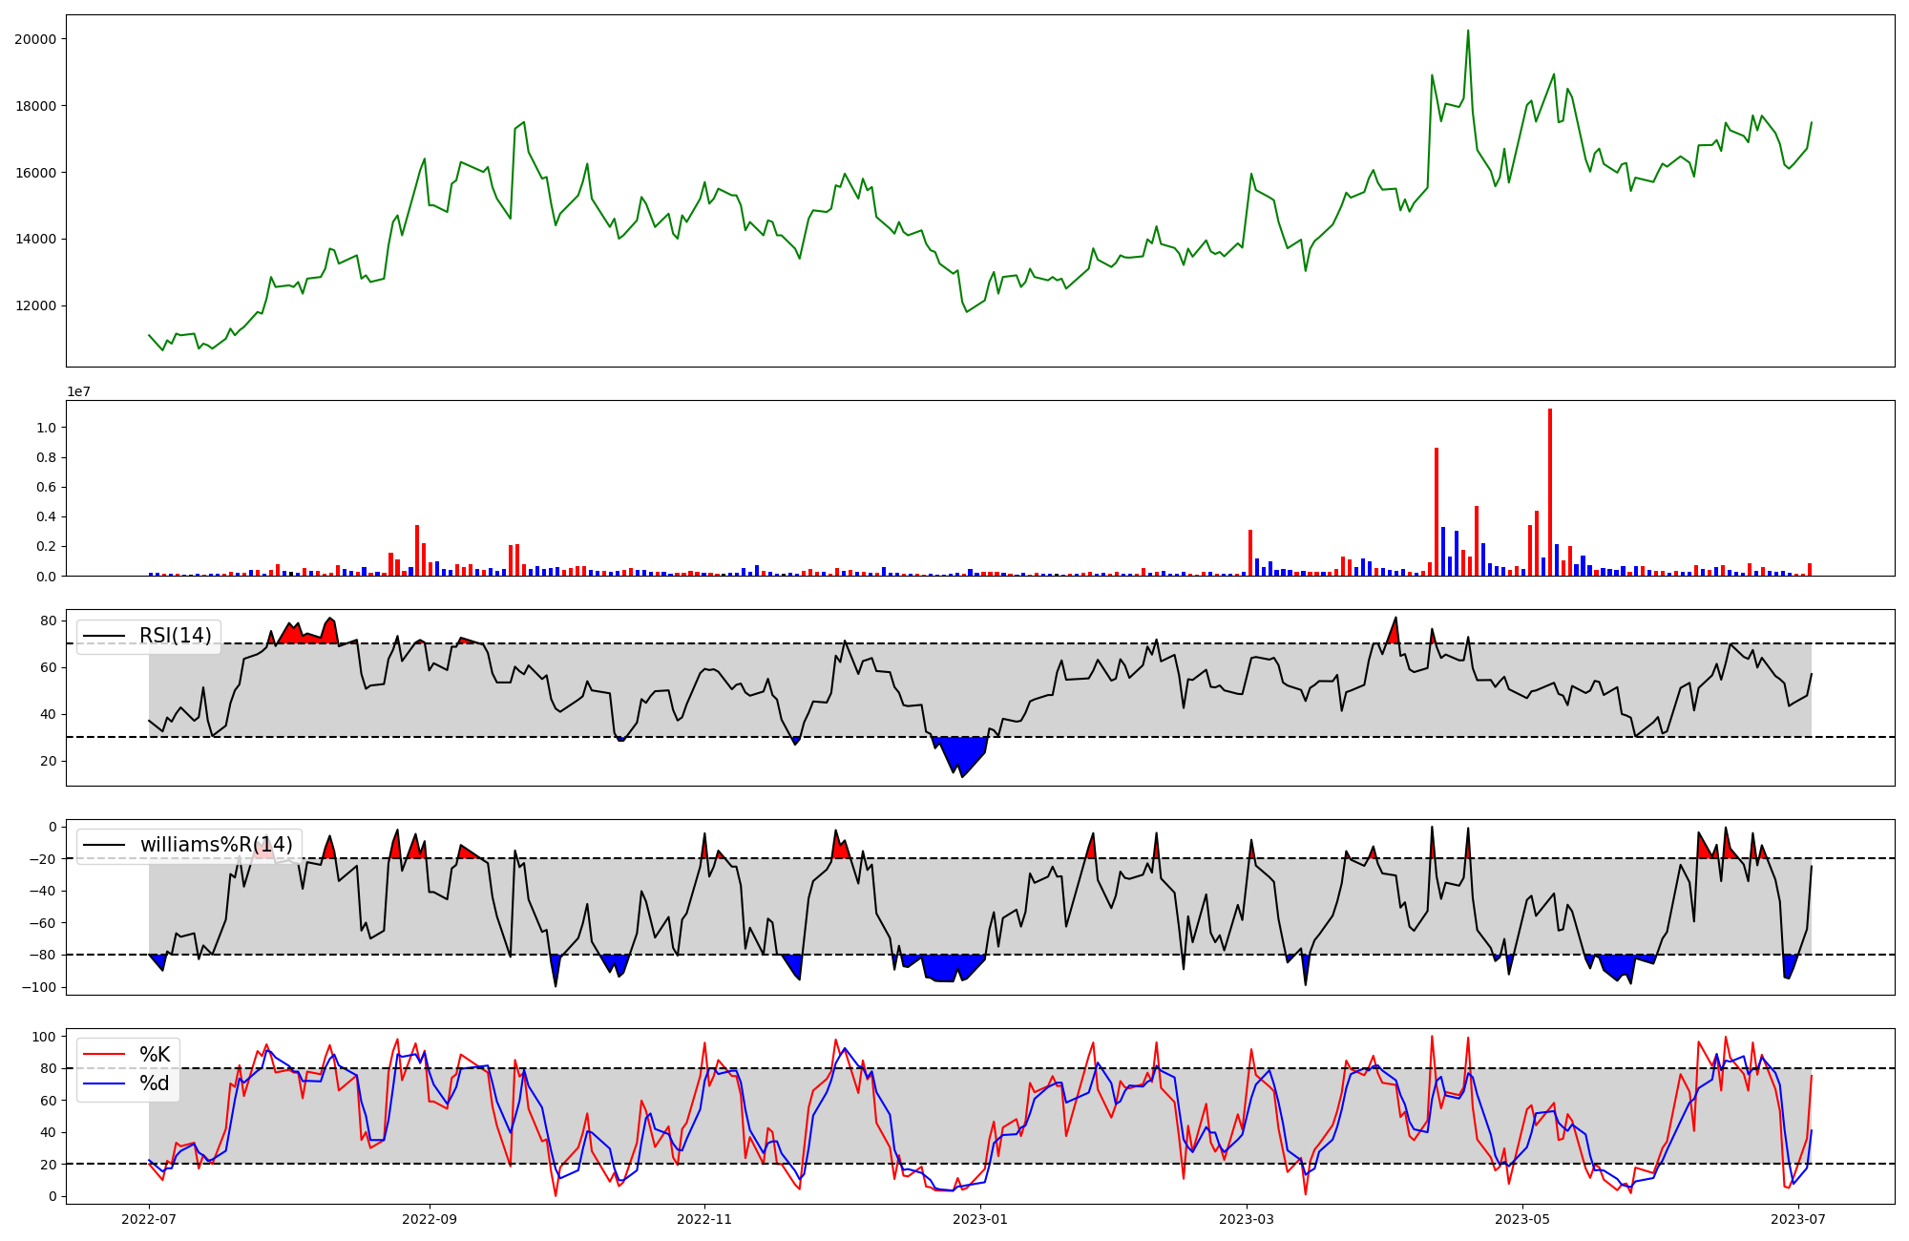Click the 2023-03 date tick label
The width and height of the screenshot is (1909, 1241).
pos(1247,1219)
